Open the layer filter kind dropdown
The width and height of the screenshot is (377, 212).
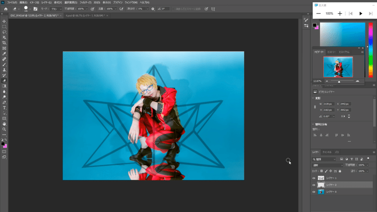[324, 159]
